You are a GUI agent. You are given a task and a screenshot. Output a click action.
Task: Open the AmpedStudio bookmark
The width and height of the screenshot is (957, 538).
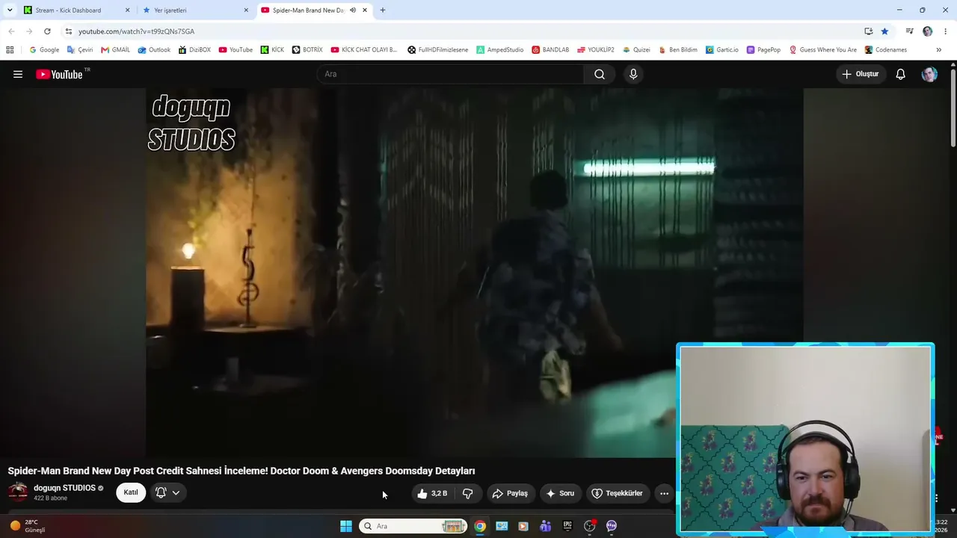click(500, 50)
